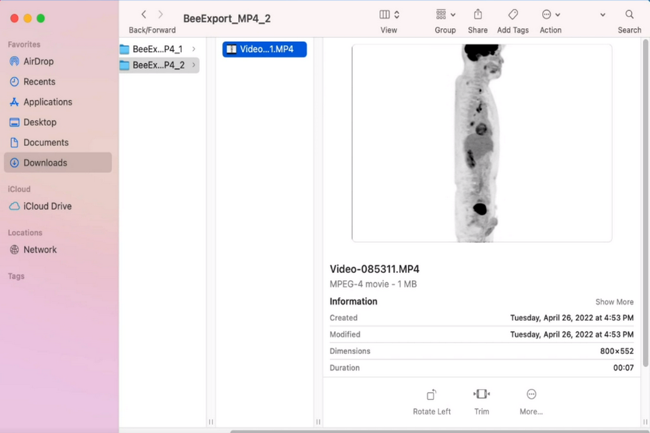Open the More... quick actions icon
This screenshot has height=433, width=650.
531,395
